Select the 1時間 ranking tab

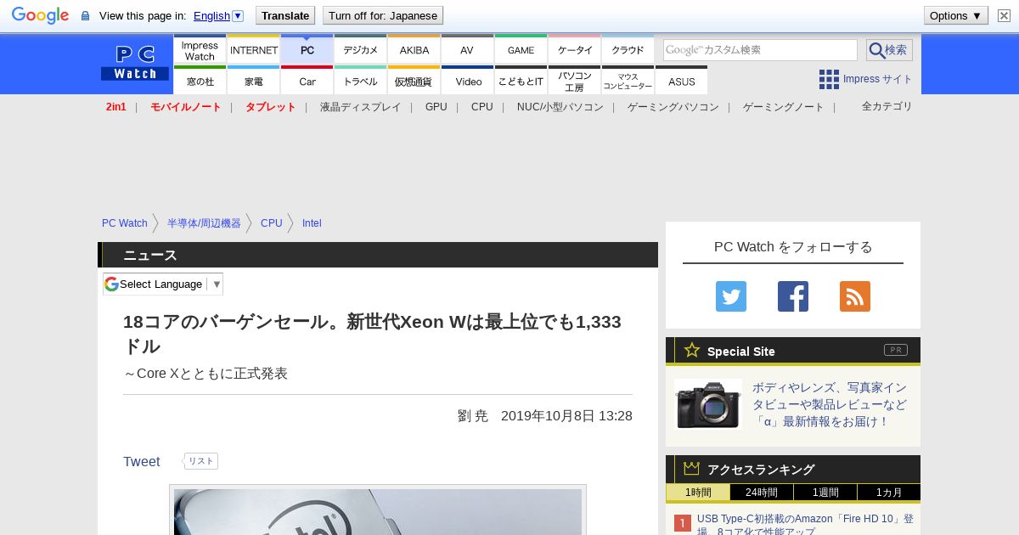point(698,493)
